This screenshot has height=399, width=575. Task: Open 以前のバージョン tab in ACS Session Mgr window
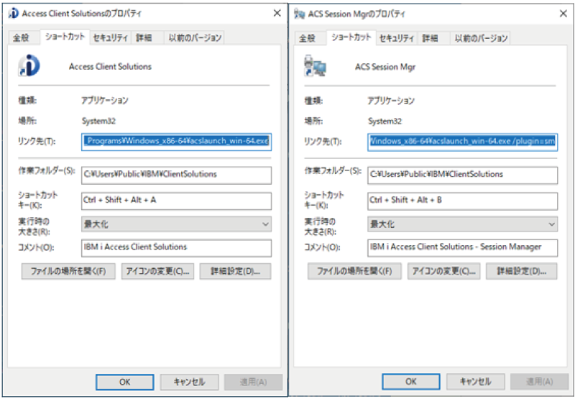481,38
